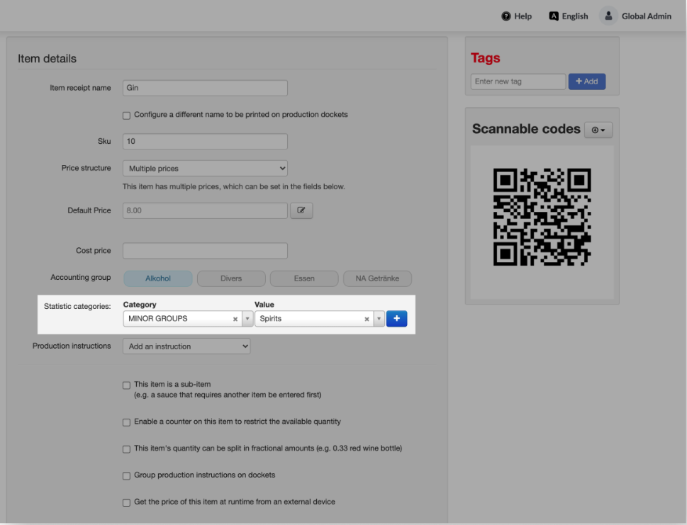Click the Enter new tag field
687x525 pixels.
[x=518, y=81]
